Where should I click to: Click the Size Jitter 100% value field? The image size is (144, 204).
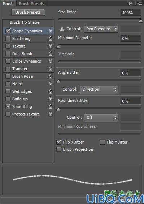(131, 13)
